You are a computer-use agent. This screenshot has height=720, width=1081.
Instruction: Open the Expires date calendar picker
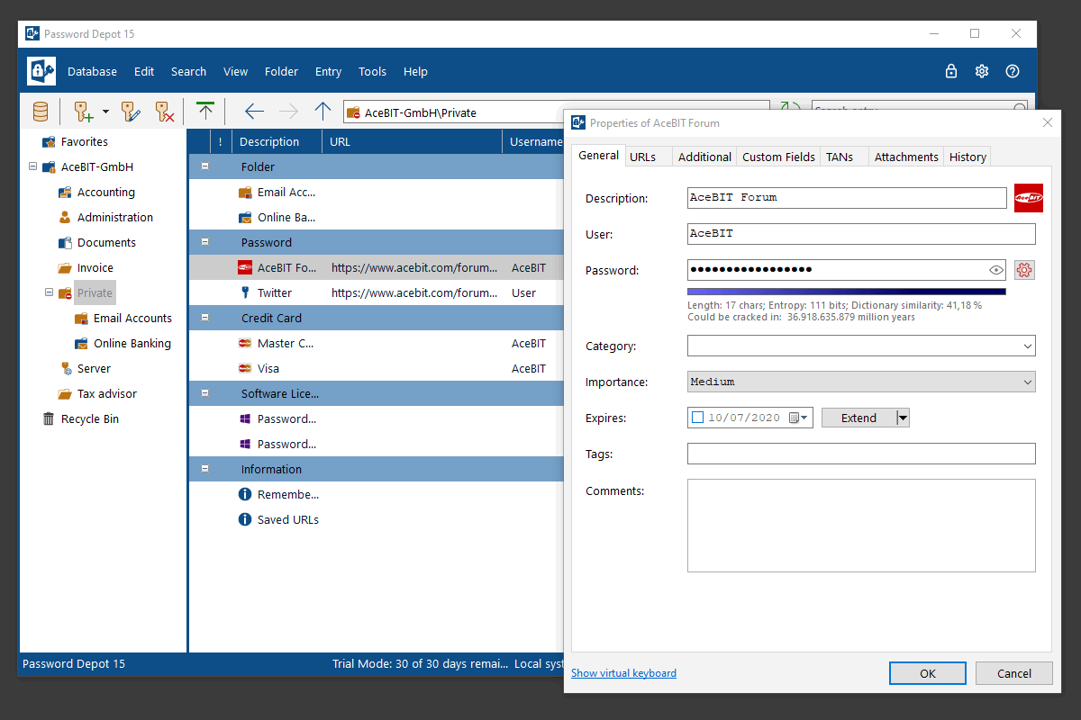coord(799,418)
